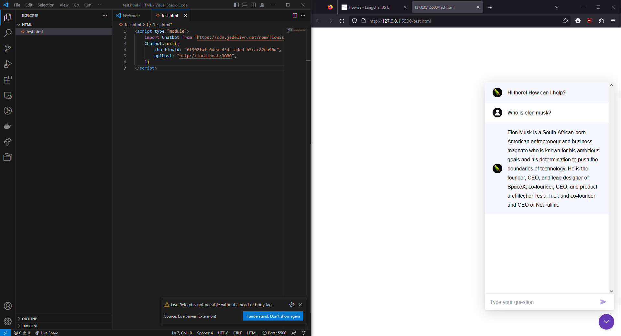This screenshot has width=621, height=336.
Task: Open the Customize Layout menu
Action: [262, 5]
